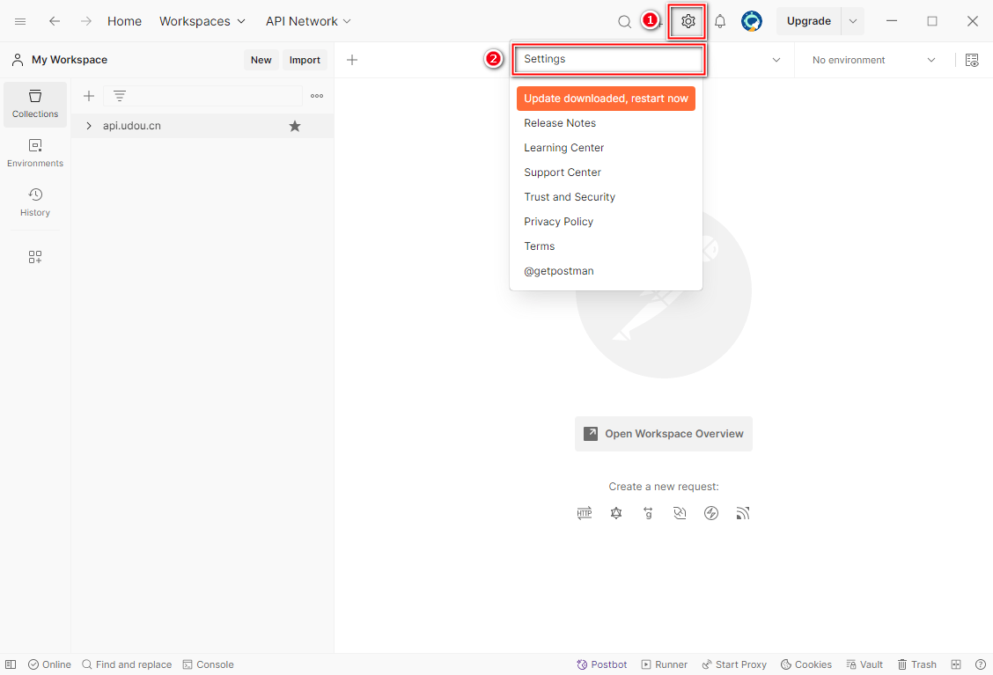Star the api.udou.cn collection

295,126
